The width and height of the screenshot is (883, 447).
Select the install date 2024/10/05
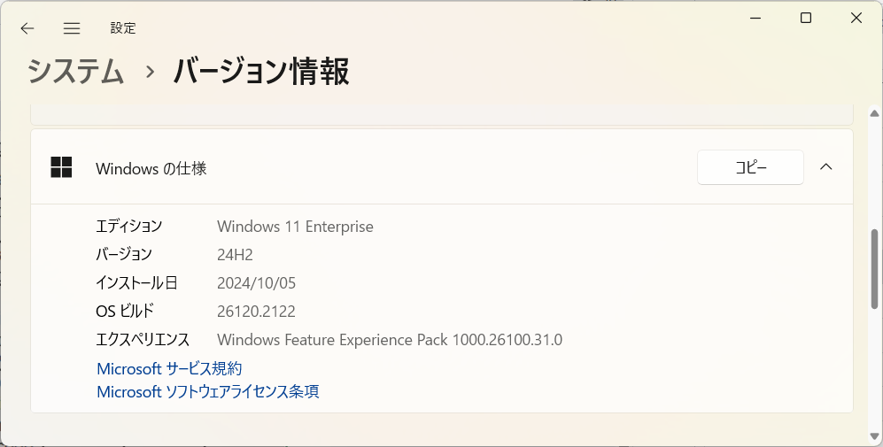point(256,282)
